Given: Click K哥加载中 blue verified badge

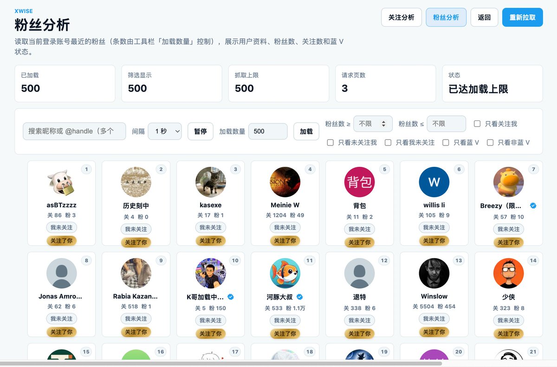Looking at the screenshot, I should pos(231,297).
